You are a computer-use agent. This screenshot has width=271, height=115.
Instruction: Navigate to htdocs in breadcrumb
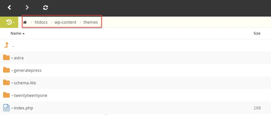coord(41,22)
